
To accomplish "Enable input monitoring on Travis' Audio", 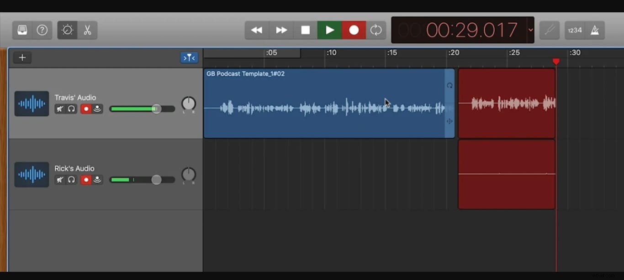I will pyautogui.click(x=97, y=109).
